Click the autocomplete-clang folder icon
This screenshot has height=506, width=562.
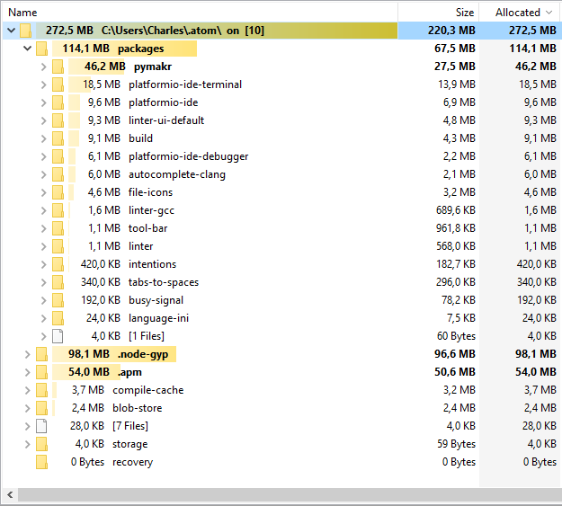pos(58,174)
